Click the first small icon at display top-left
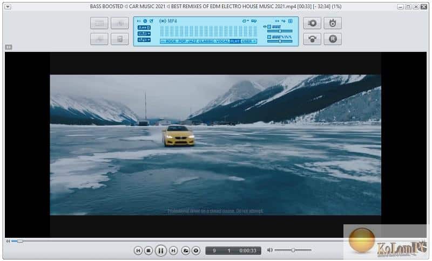 tap(139, 21)
